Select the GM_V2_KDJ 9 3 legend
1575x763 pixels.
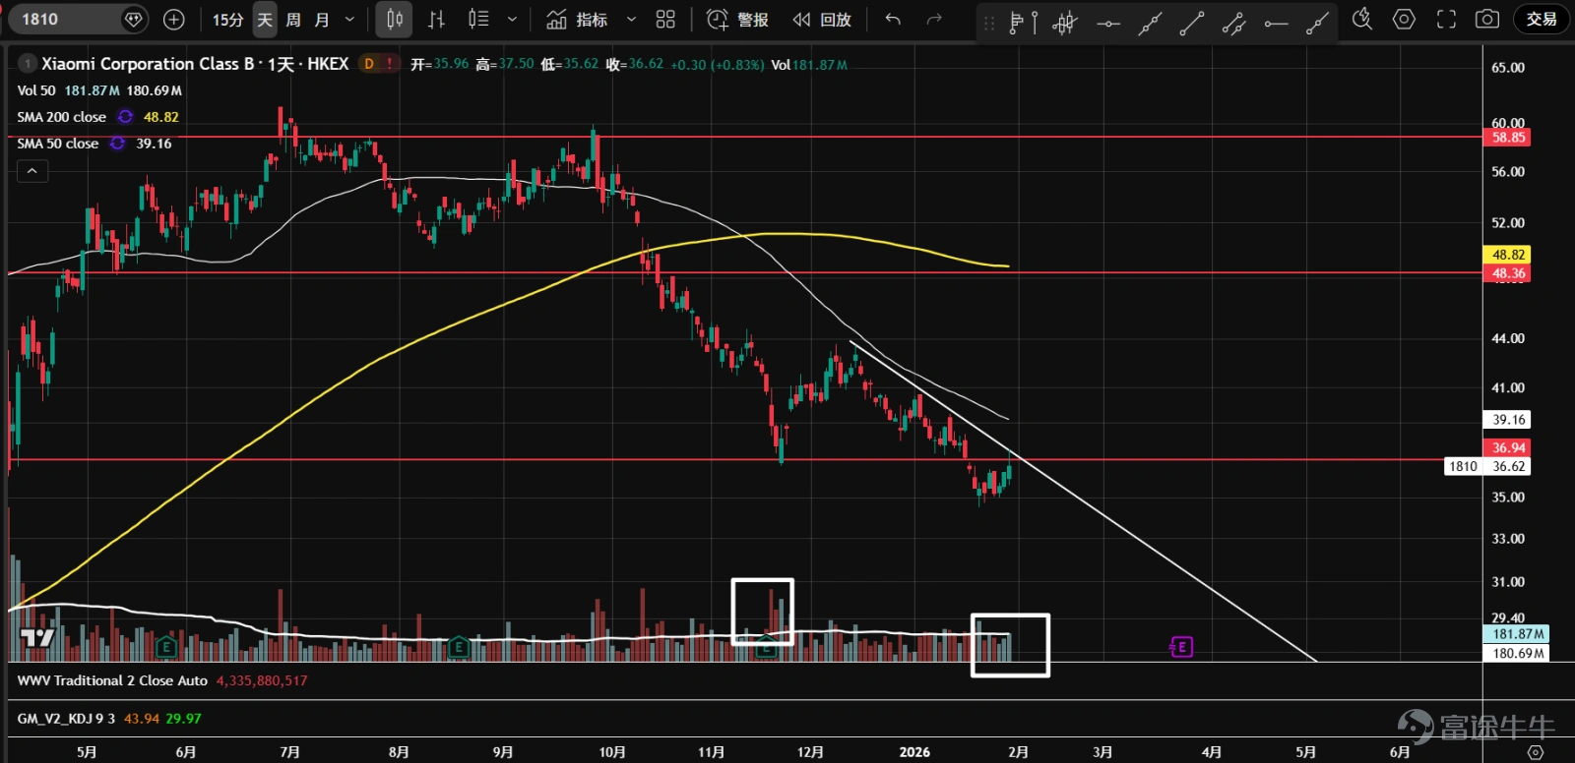tap(66, 719)
